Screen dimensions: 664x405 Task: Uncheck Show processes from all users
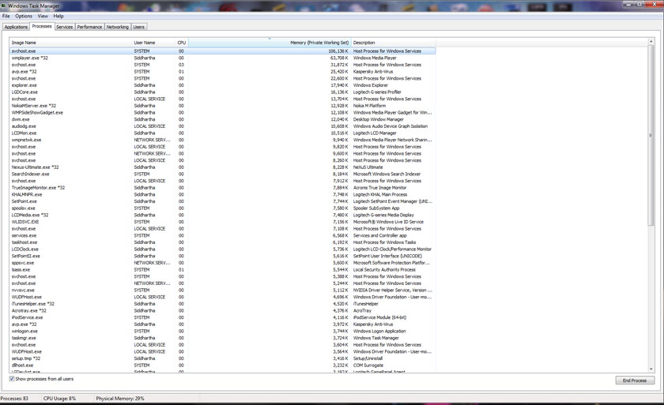pyautogui.click(x=12, y=379)
